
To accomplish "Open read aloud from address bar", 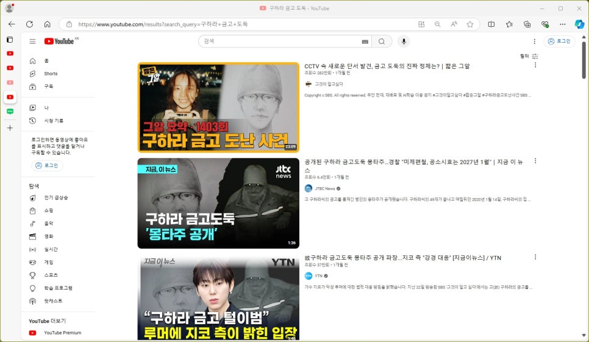I will (454, 24).
